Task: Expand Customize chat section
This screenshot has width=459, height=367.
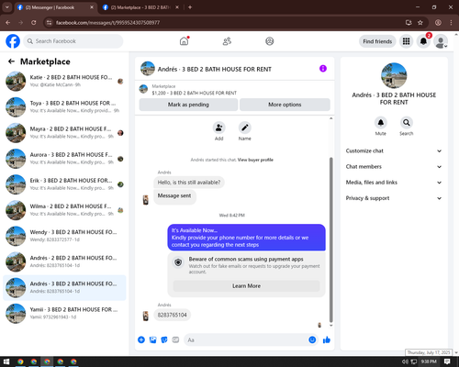Action: coord(394,150)
